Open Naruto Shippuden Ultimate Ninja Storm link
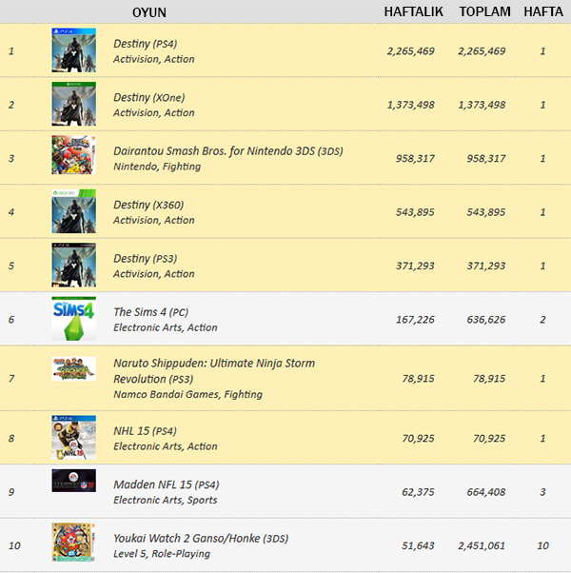Image resolution: width=571 pixels, height=573 pixels. [x=214, y=371]
